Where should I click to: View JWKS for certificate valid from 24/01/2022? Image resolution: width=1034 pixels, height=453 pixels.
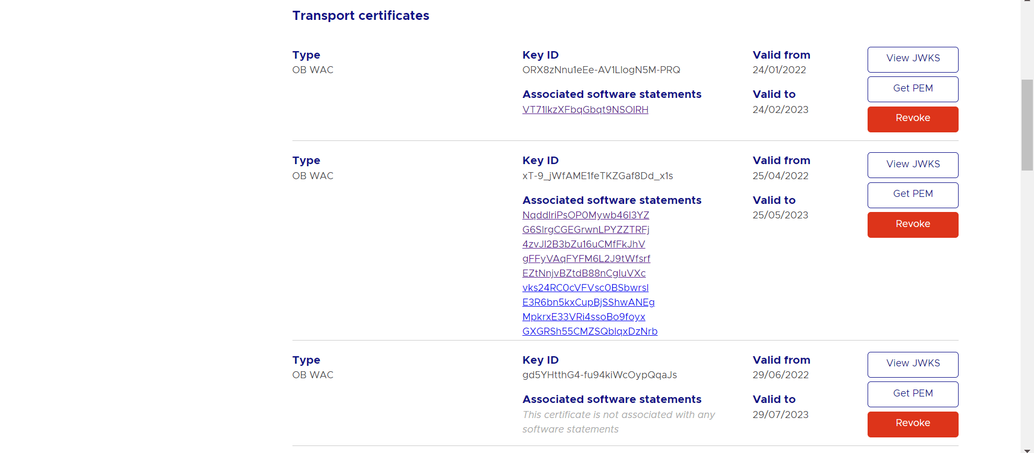(913, 59)
